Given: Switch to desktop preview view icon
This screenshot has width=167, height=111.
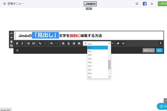Looking at the screenshot, I should (x=137, y=4).
